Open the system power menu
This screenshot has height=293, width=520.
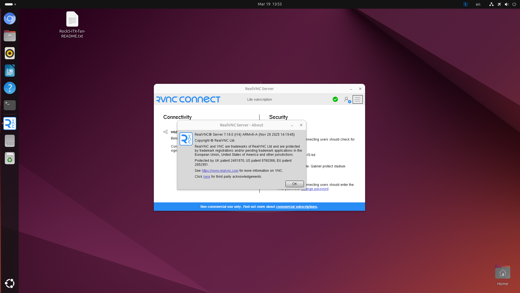(x=514, y=4)
